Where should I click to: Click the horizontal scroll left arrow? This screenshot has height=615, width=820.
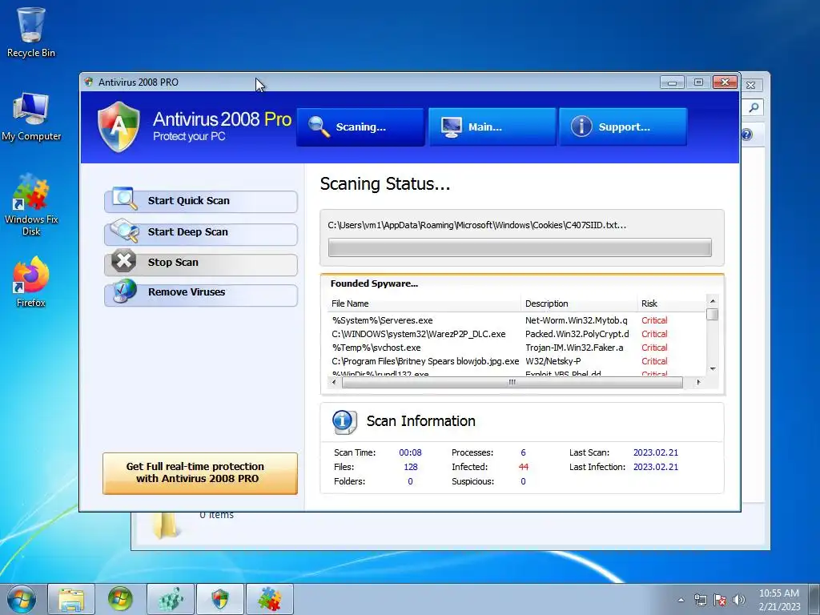(x=335, y=382)
